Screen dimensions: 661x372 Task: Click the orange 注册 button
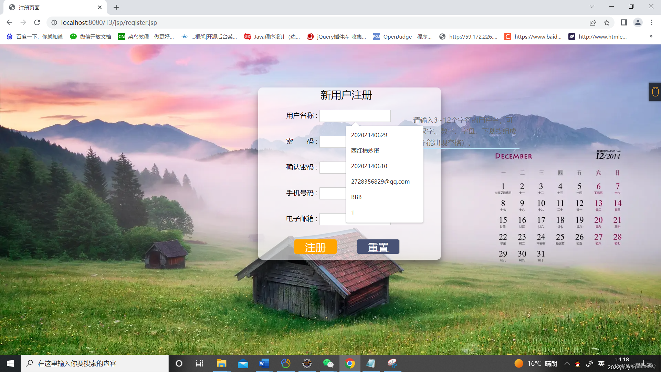(315, 247)
